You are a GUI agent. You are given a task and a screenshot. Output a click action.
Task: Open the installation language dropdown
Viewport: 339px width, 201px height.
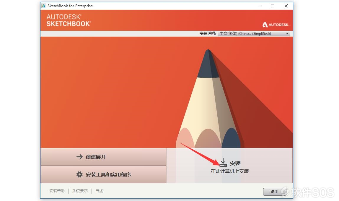pos(254,34)
